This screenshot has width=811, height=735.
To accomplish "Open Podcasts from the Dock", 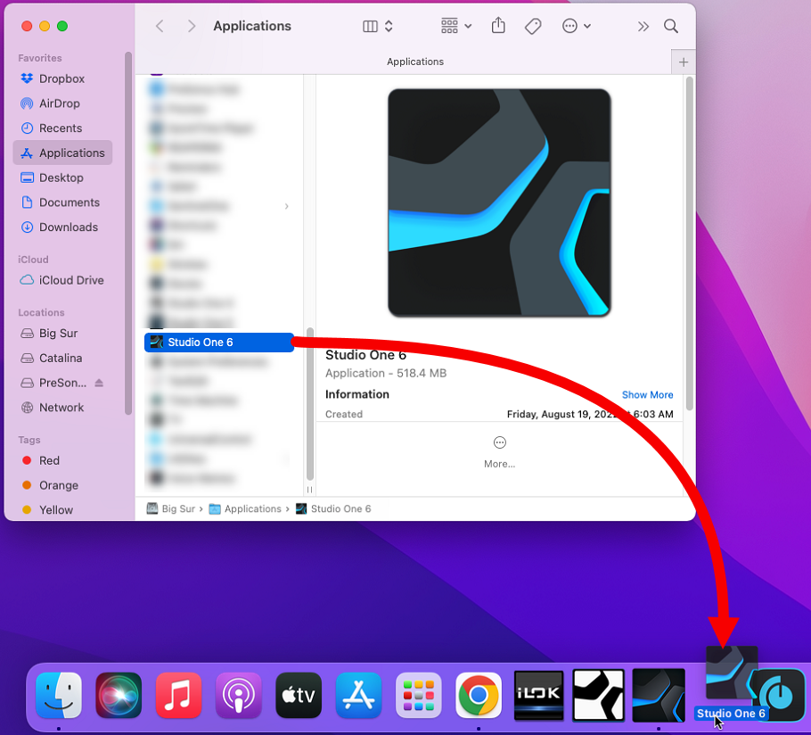I will click(x=239, y=695).
